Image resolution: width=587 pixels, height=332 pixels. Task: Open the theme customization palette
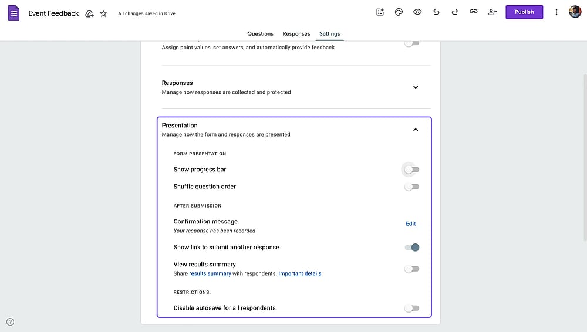coord(399,12)
